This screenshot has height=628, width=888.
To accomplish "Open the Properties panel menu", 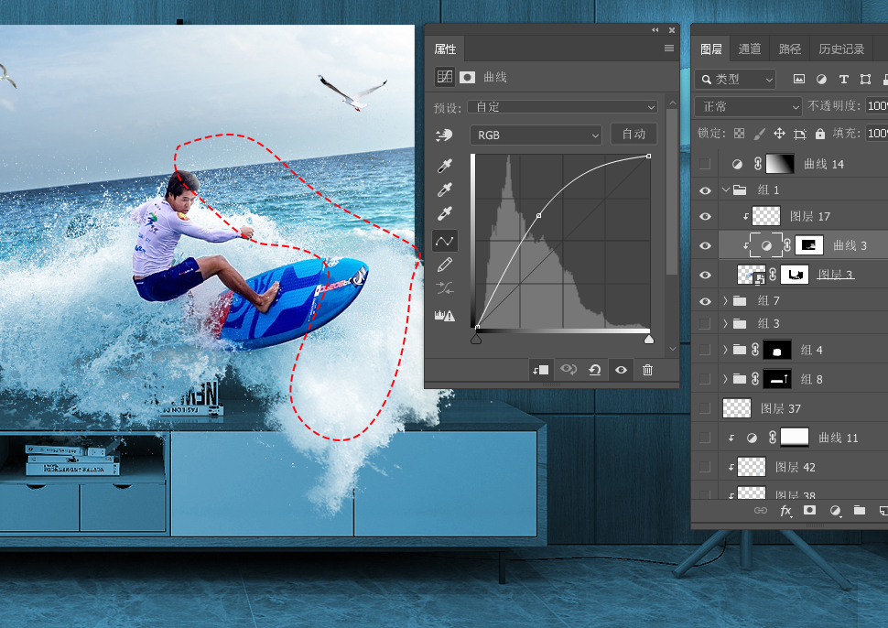I will pyautogui.click(x=669, y=49).
